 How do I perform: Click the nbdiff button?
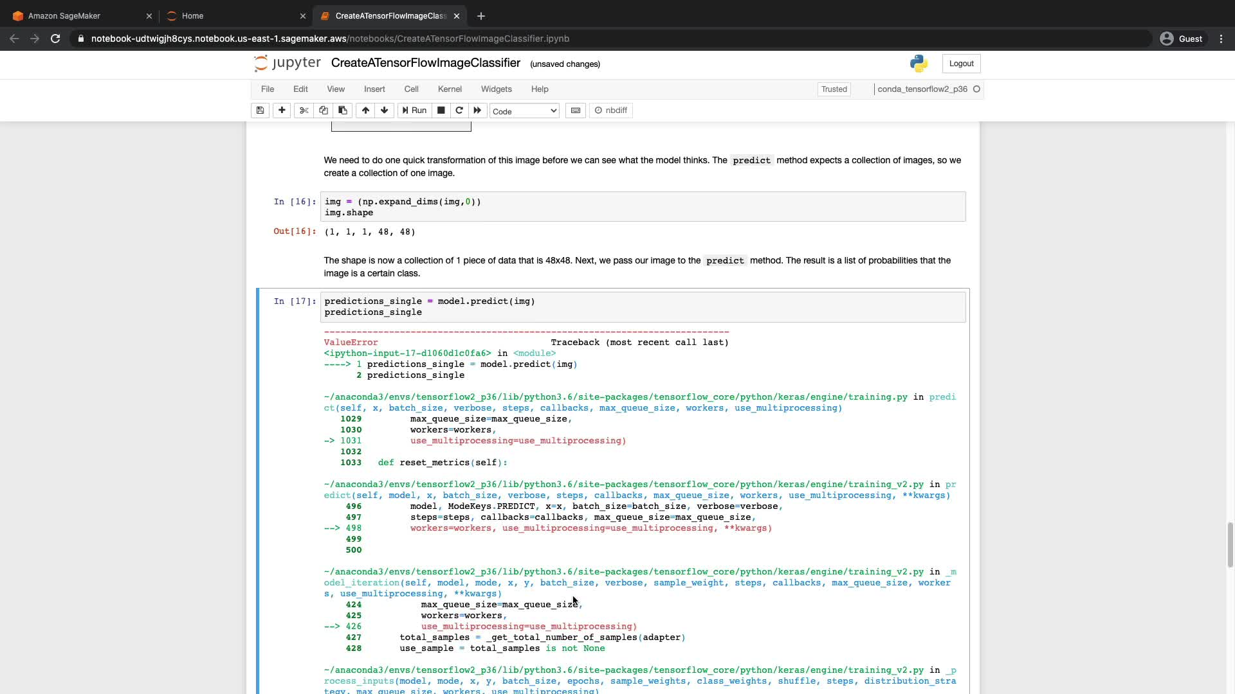click(611, 111)
